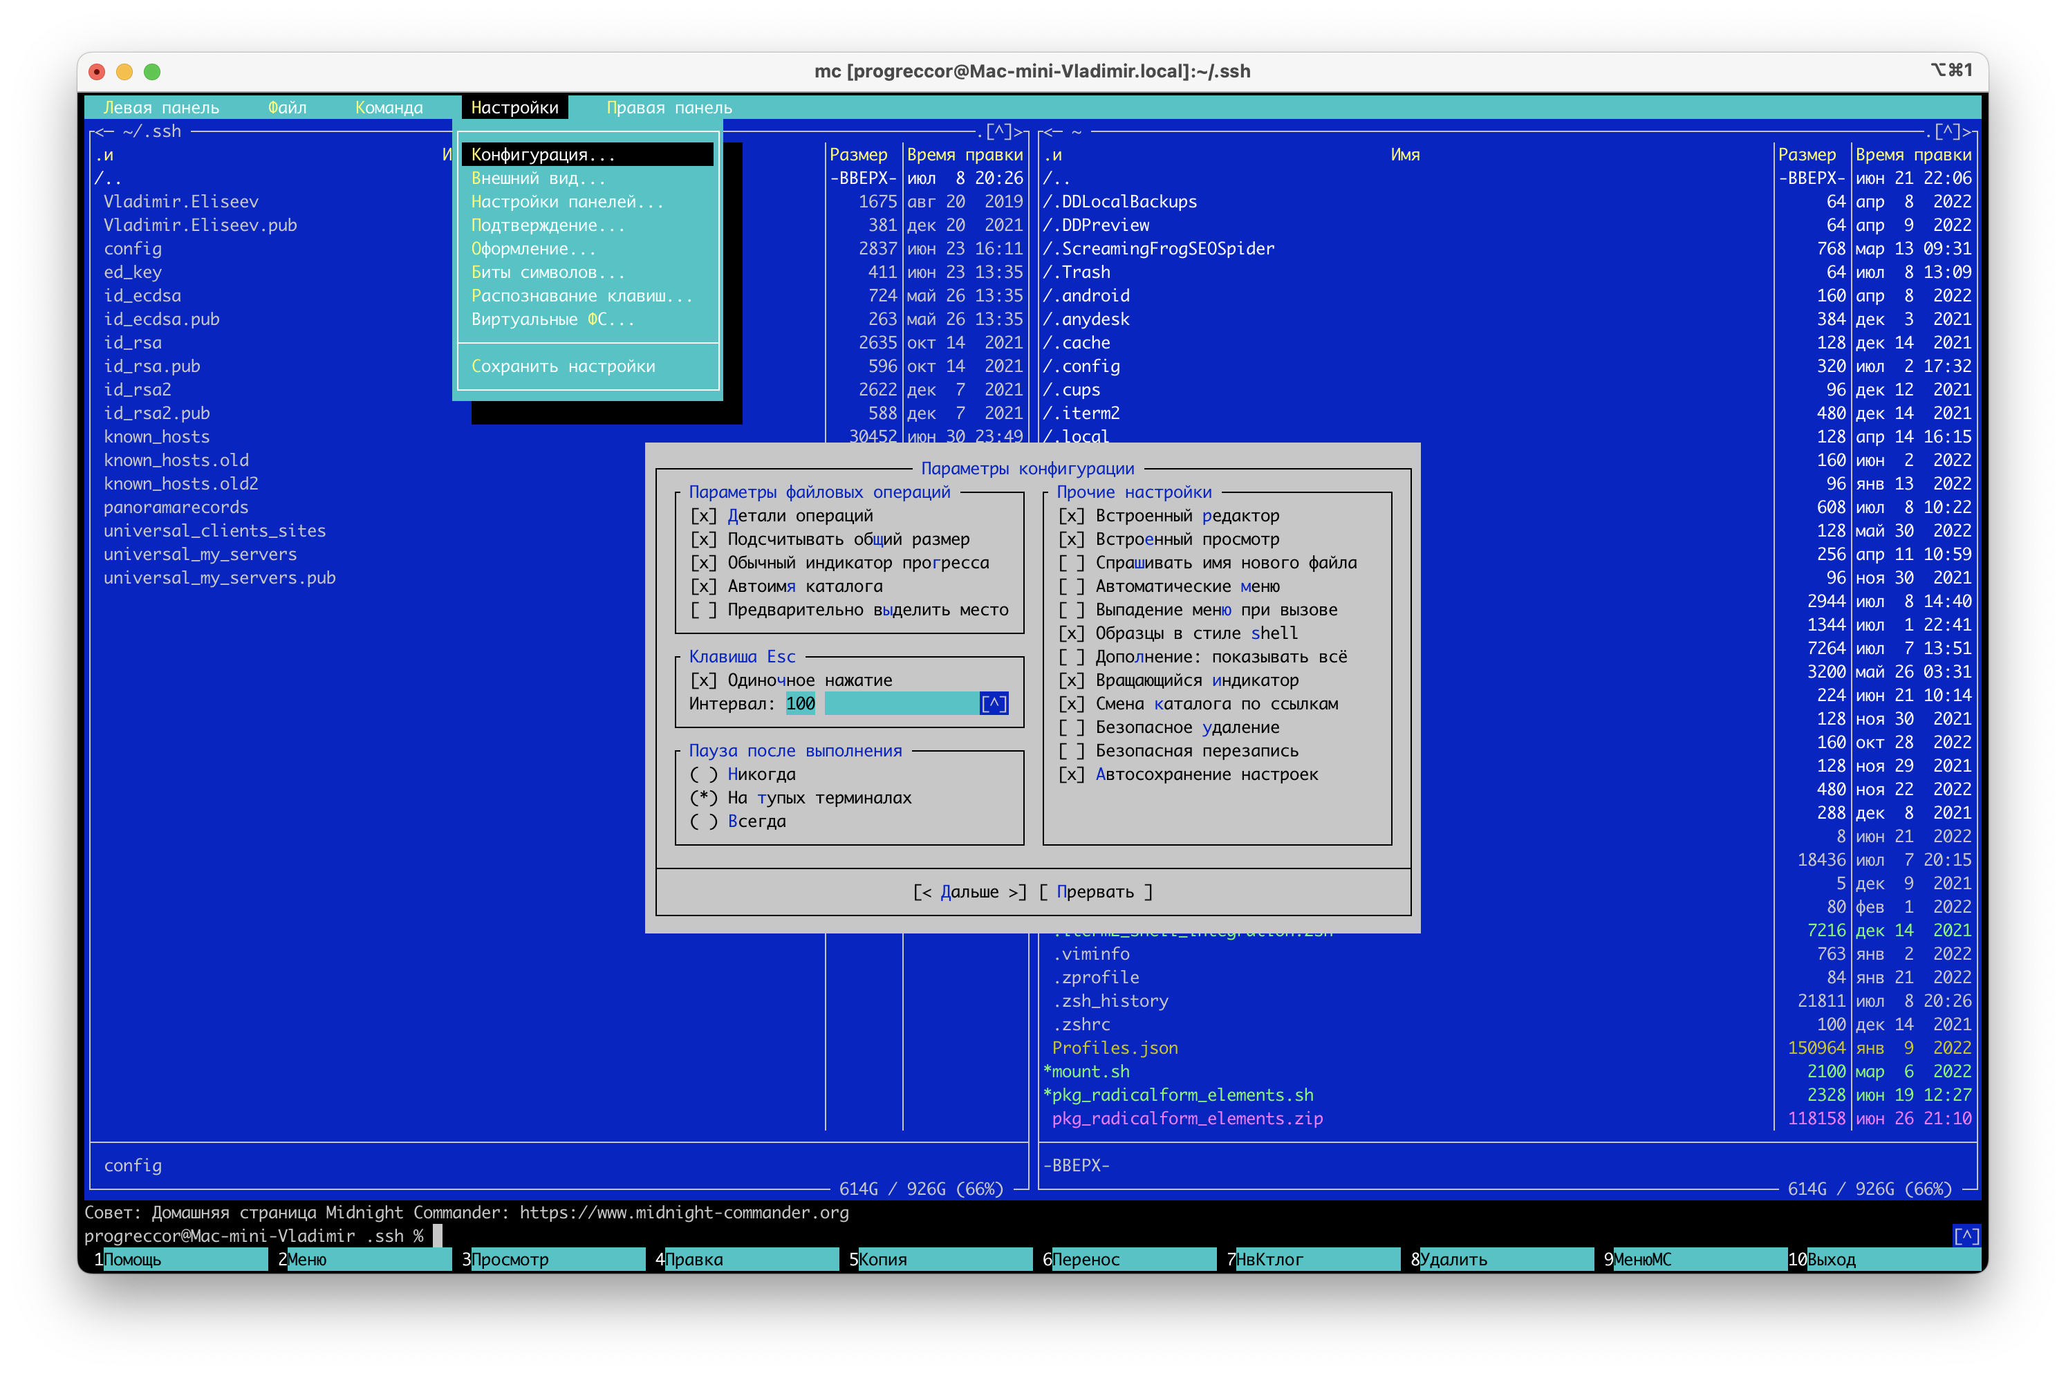This screenshot has height=1376, width=2066.
Task: Toggle Безопасное удаление checkbox
Action: [1071, 727]
